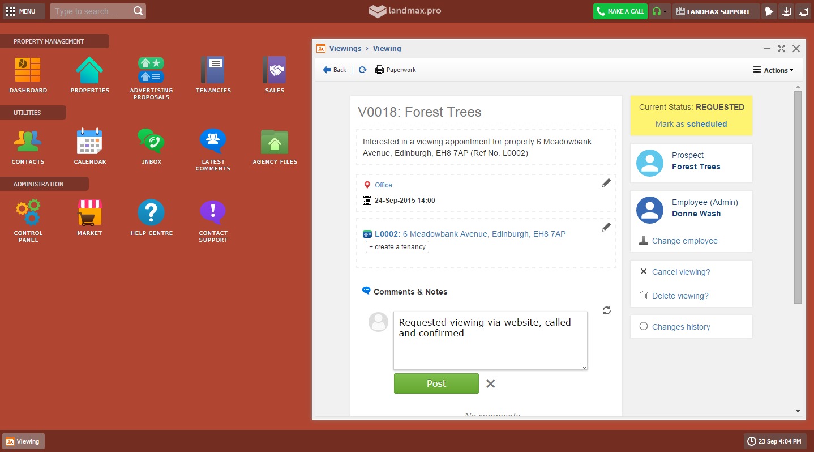Click the pencil edit icon for viewing date
814x452 pixels.
tap(606, 183)
